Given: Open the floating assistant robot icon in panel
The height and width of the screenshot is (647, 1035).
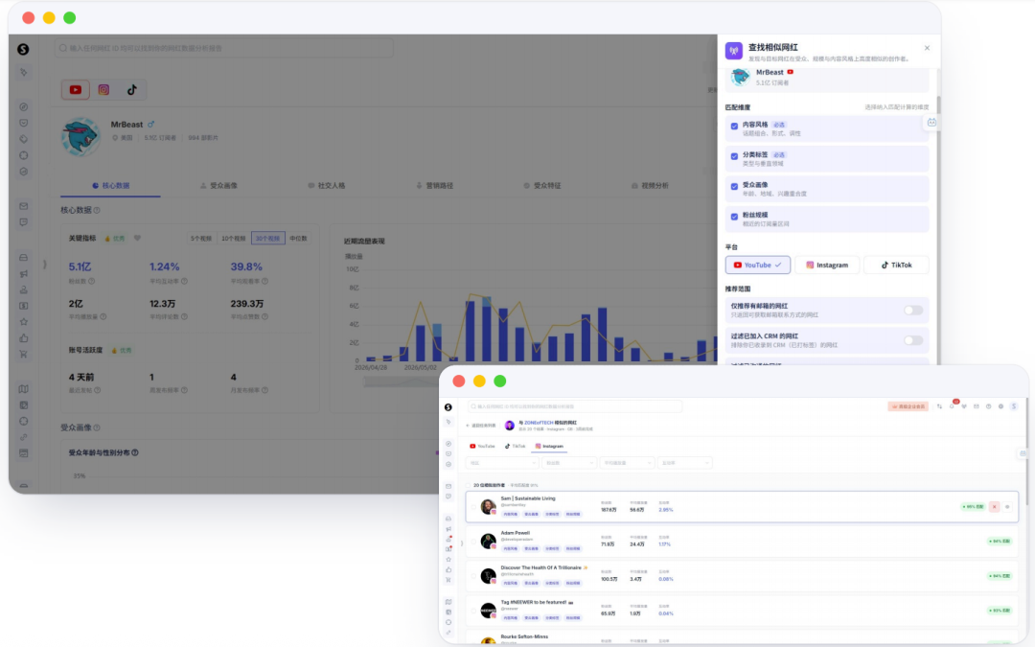Looking at the screenshot, I should point(931,123).
